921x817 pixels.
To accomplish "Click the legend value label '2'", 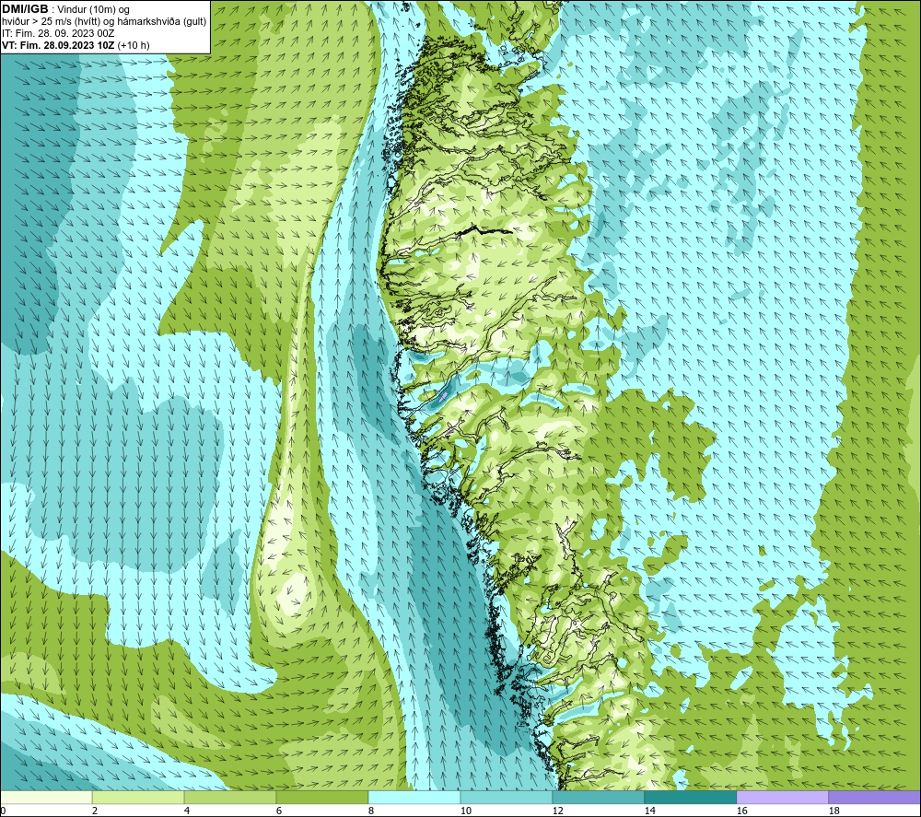I will (x=95, y=811).
